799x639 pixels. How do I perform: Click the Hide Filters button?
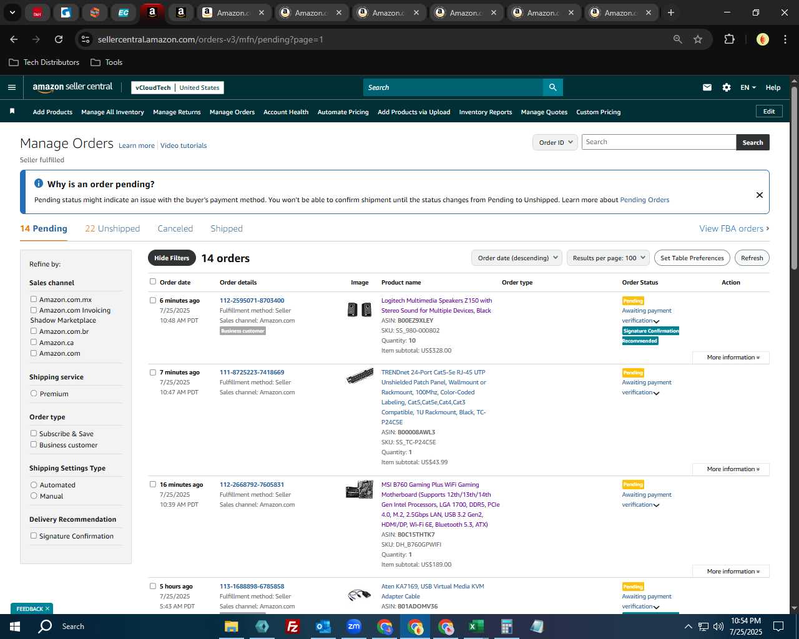[172, 258]
